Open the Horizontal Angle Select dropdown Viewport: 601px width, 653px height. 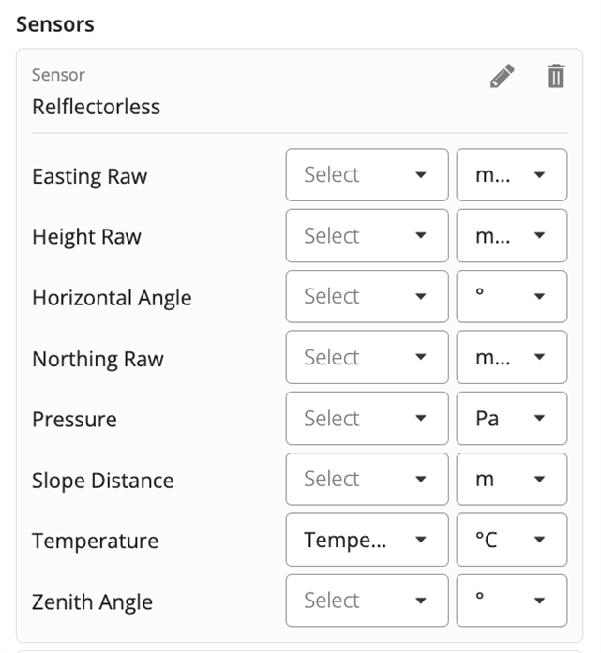(x=368, y=296)
